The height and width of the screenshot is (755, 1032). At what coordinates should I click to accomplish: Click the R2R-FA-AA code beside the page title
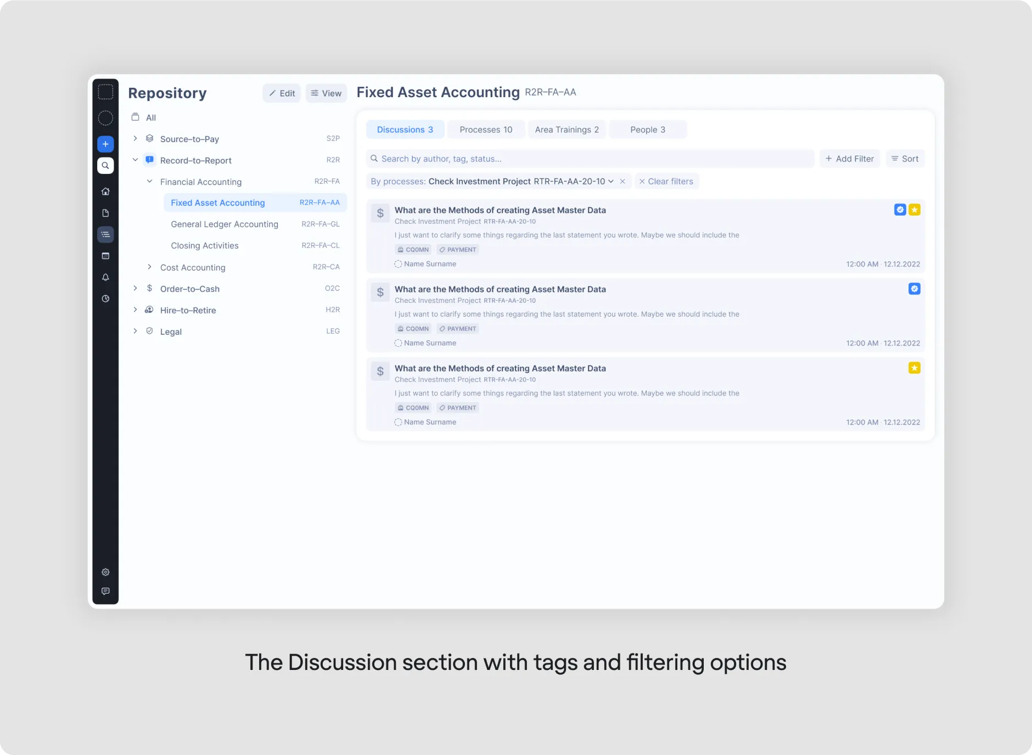click(551, 92)
